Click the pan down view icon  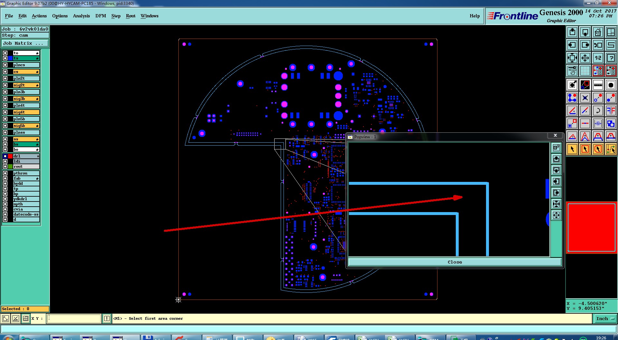pyautogui.click(x=585, y=32)
